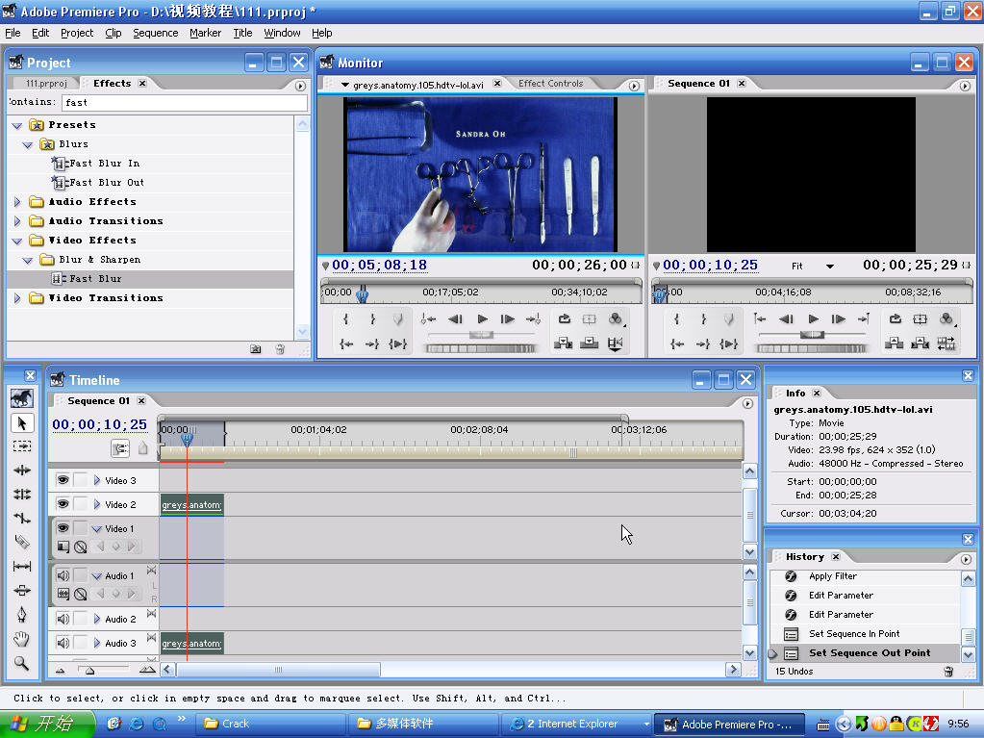The height and width of the screenshot is (738, 984).
Task: Click Set Sequence In Point history entry
Action: (x=853, y=634)
